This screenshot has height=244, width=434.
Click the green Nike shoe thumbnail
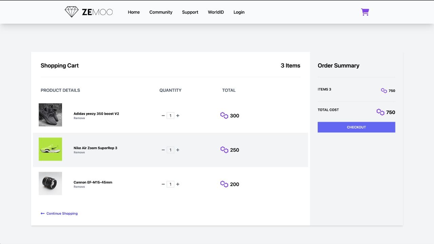pyautogui.click(x=50, y=149)
